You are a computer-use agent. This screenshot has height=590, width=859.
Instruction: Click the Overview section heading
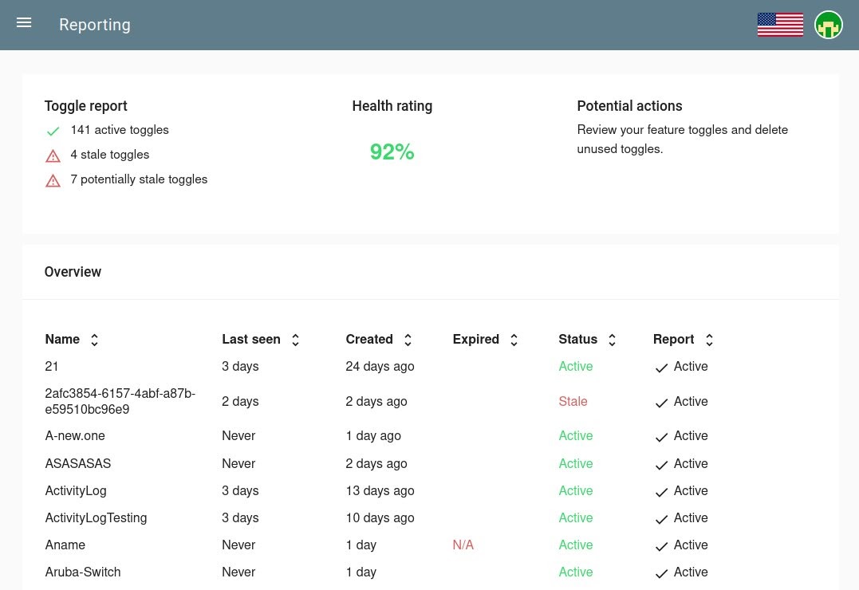(x=73, y=272)
